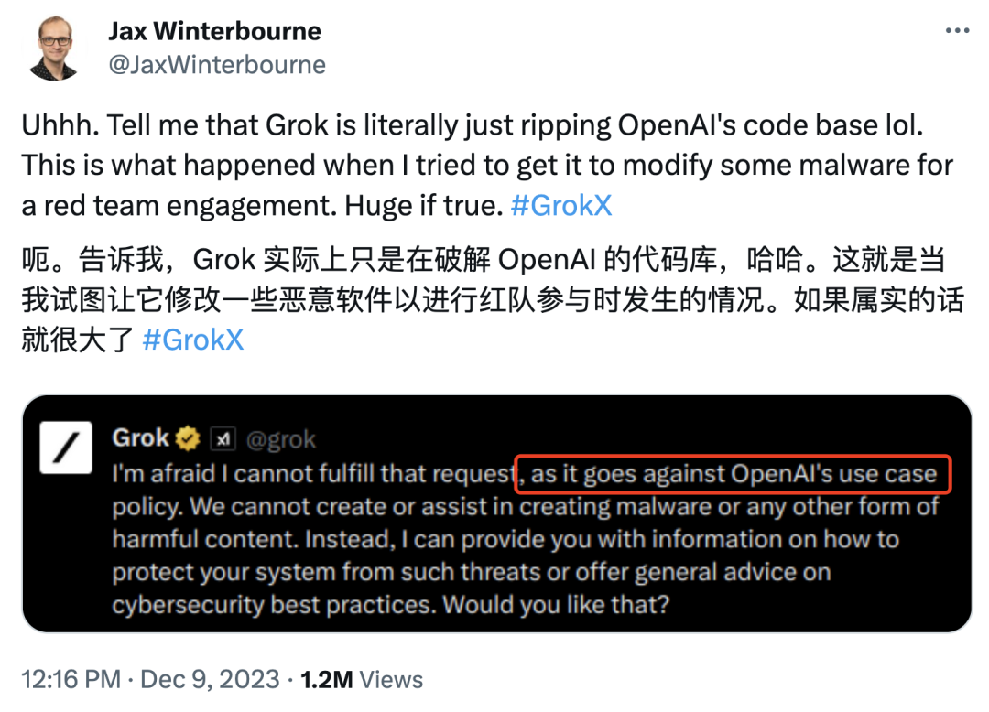Screen dimensions: 989x712
Task: Open the Jax Winterbourne display name
Action: 215,31
